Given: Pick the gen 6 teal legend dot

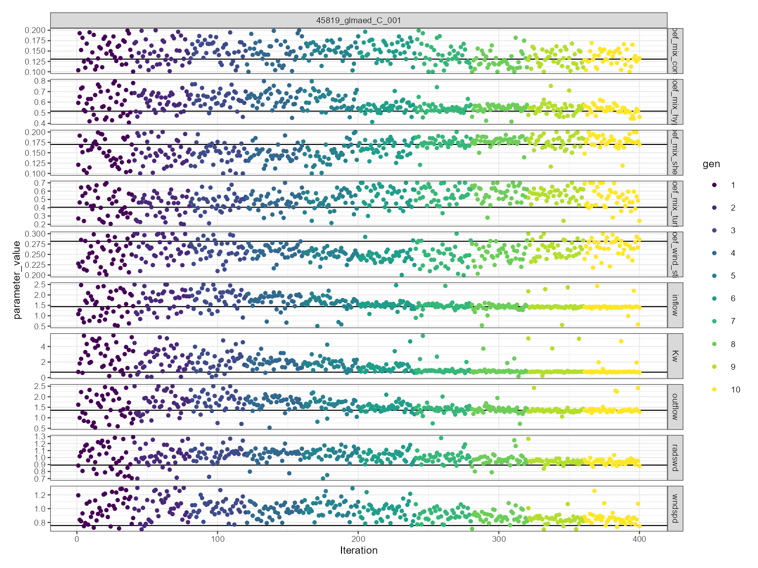Looking at the screenshot, I should click(714, 298).
